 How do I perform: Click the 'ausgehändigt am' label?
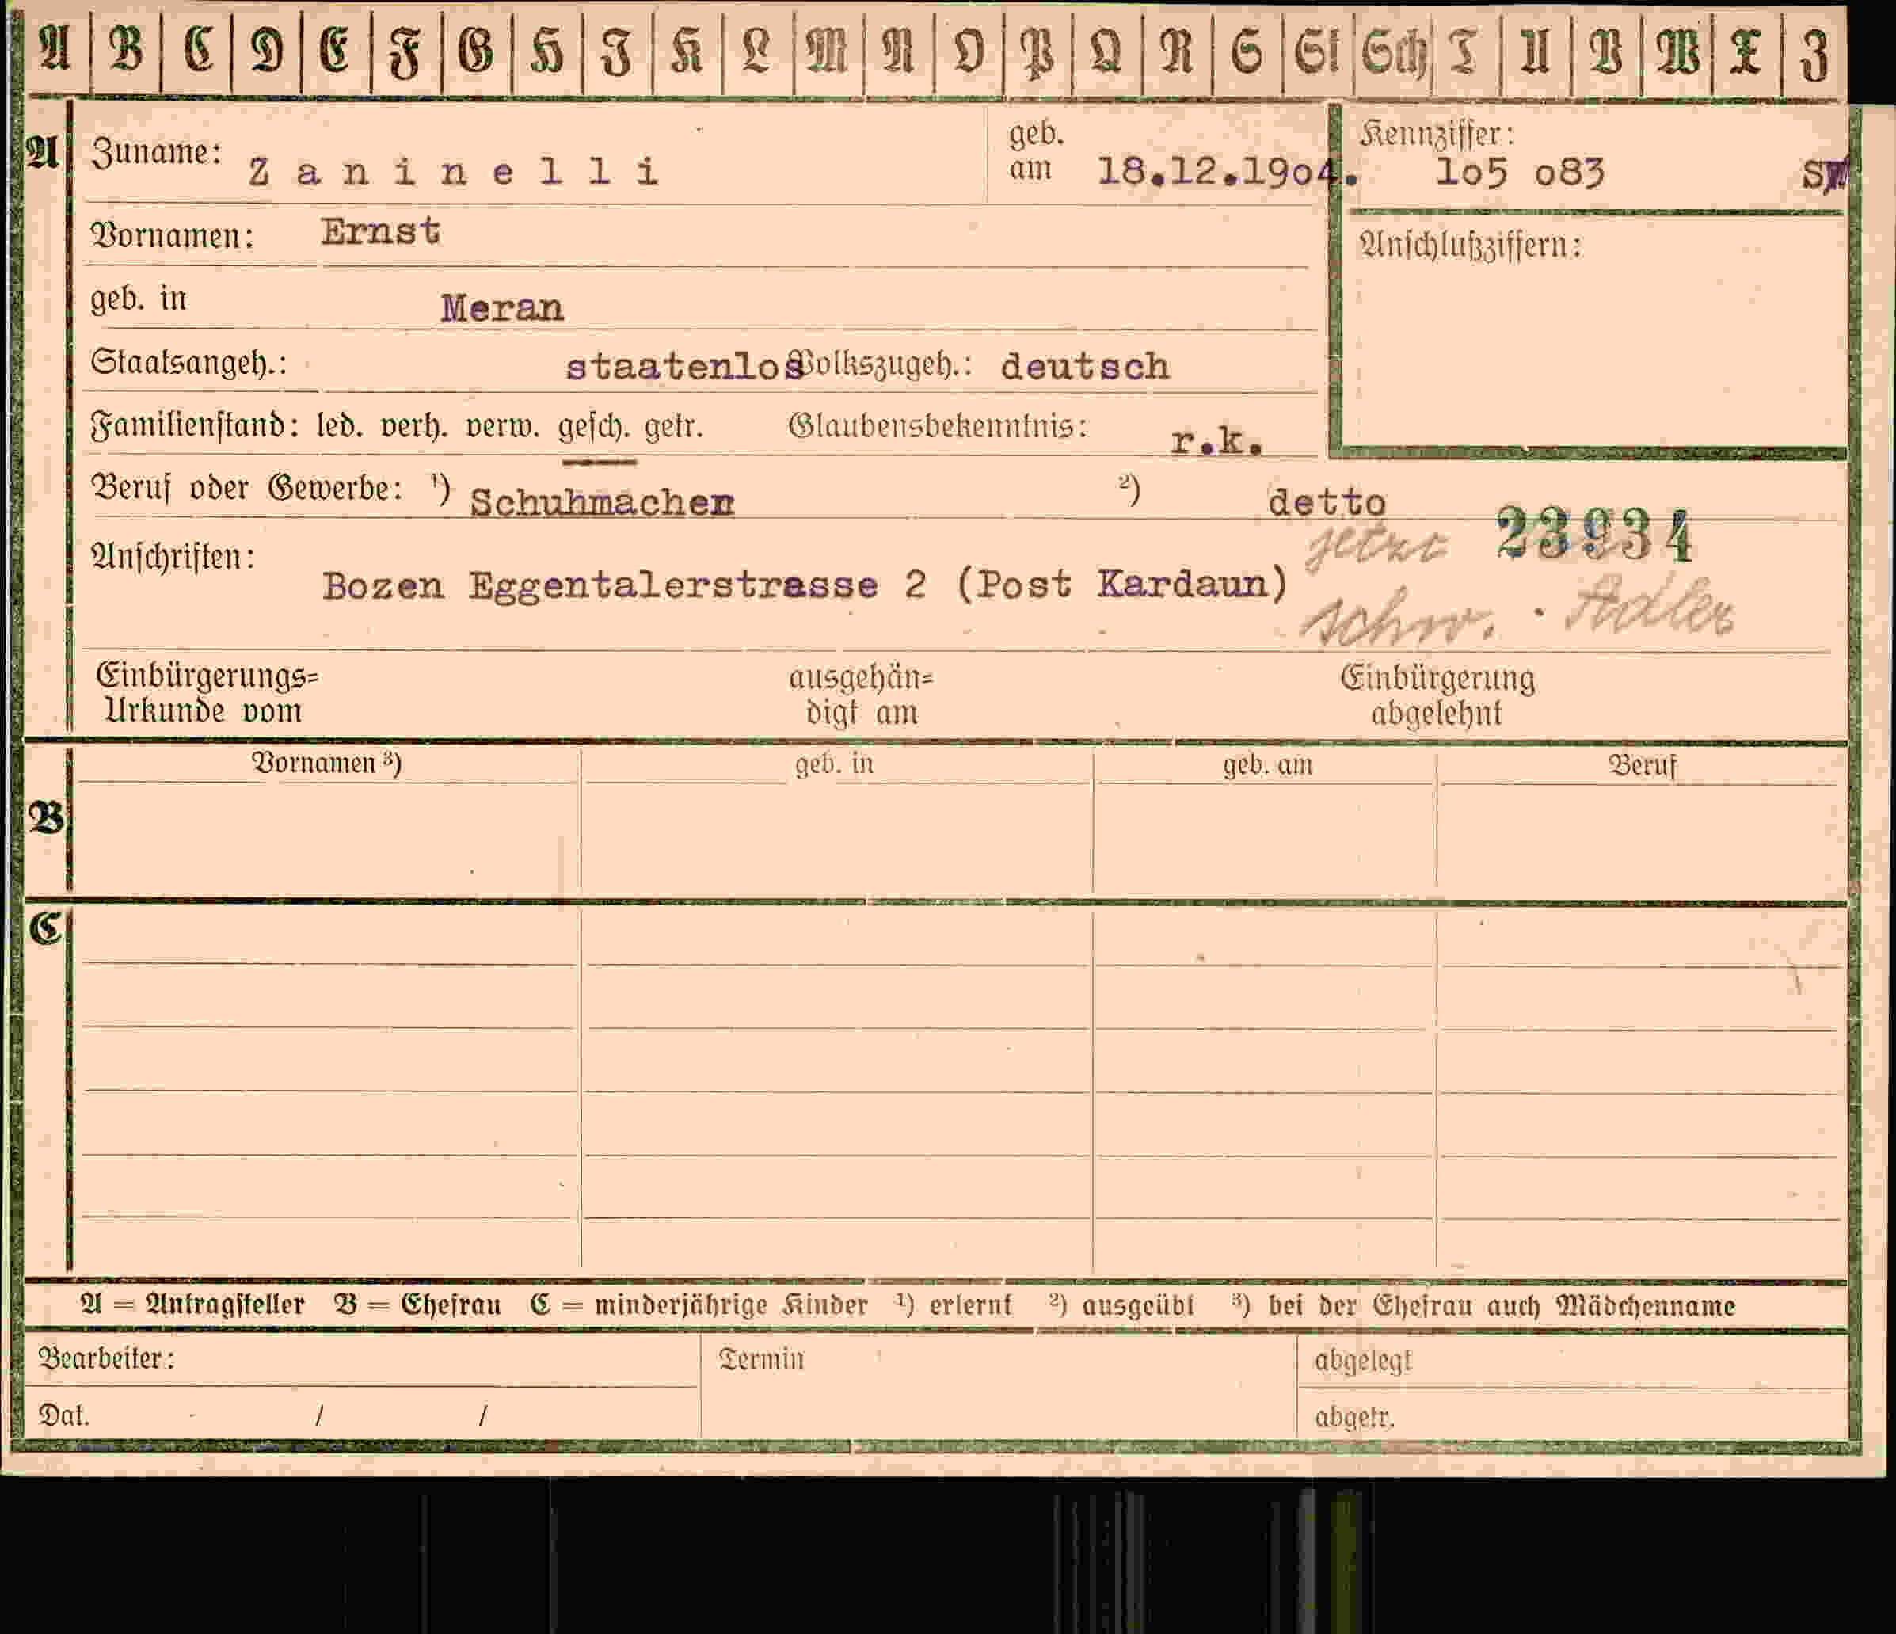tap(861, 695)
